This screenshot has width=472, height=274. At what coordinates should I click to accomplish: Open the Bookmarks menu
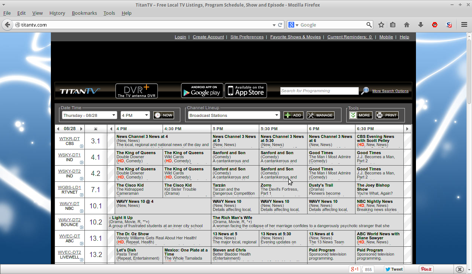[x=84, y=13]
